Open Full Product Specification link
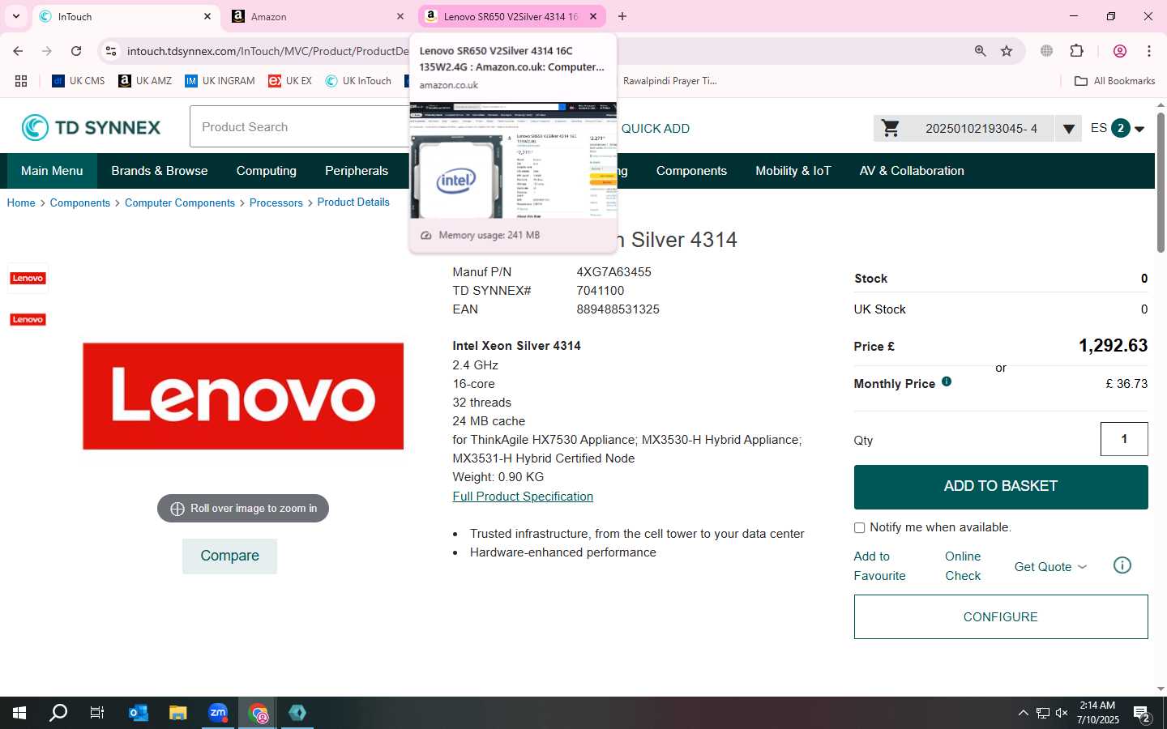The width and height of the screenshot is (1167, 729). coord(523,497)
